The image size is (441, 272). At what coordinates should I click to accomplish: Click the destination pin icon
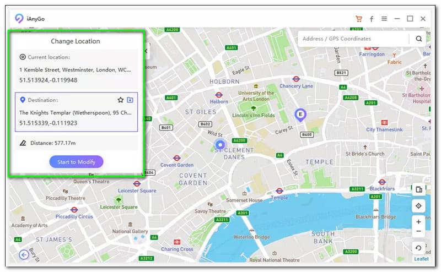pos(23,100)
